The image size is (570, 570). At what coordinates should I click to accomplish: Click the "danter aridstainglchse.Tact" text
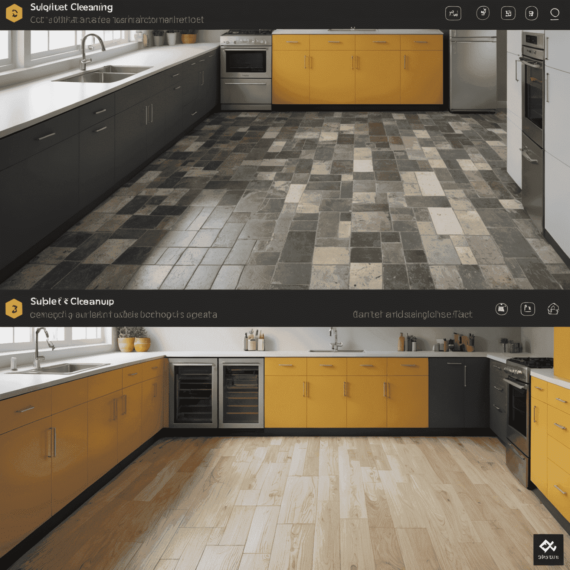tap(413, 315)
